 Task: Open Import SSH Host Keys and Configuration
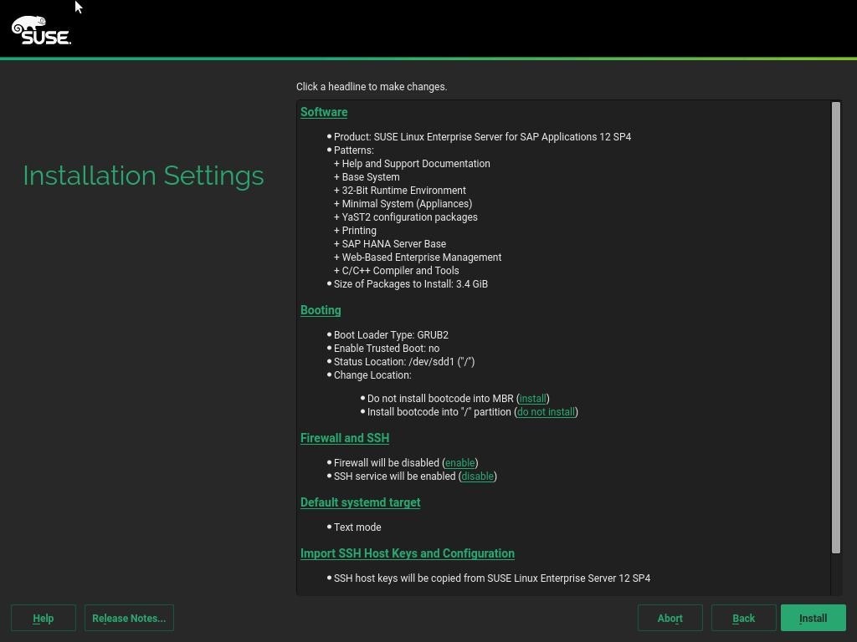pos(408,553)
